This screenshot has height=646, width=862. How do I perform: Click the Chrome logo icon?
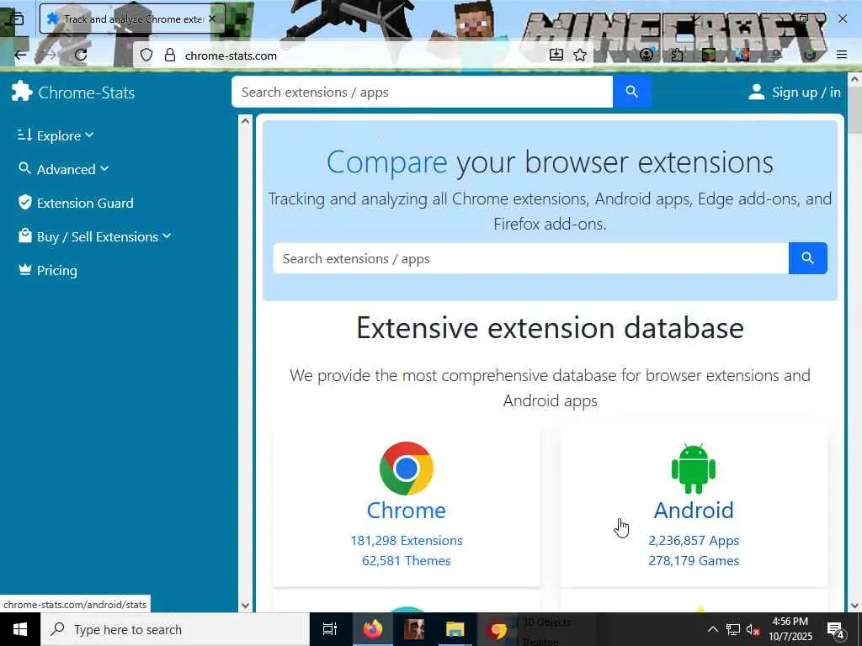point(407,469)
